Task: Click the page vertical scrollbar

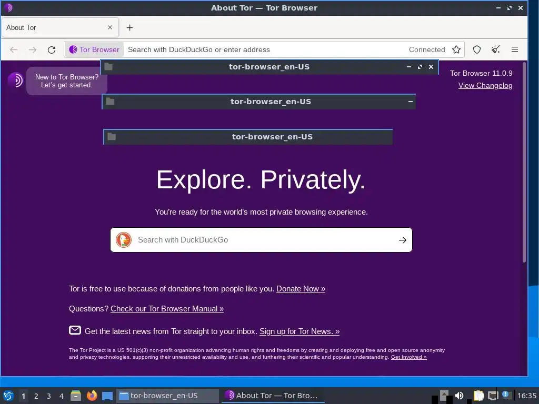Action: tap(524, 162)
